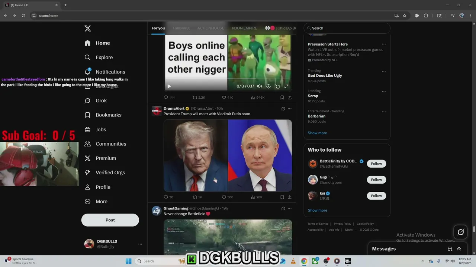Click Grok icon on DramaAlert post
The width and height of the screenshot is (476, 267).
click(283, 109)
